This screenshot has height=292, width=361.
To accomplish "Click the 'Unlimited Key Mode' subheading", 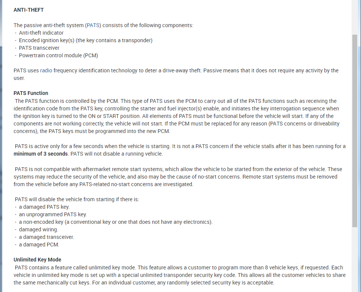I will (37, 260).
